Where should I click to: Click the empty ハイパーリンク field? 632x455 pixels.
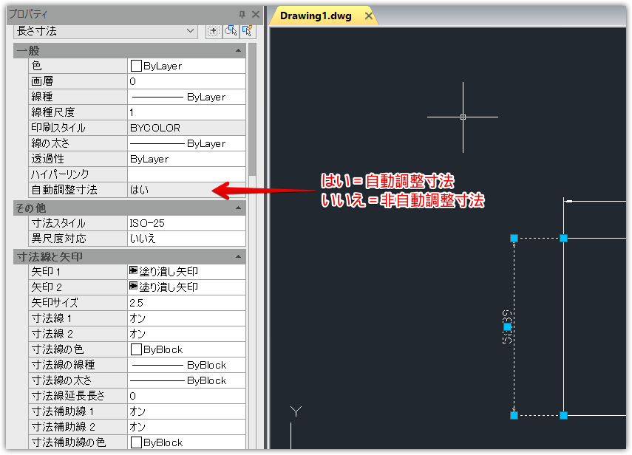click(186, 174)
